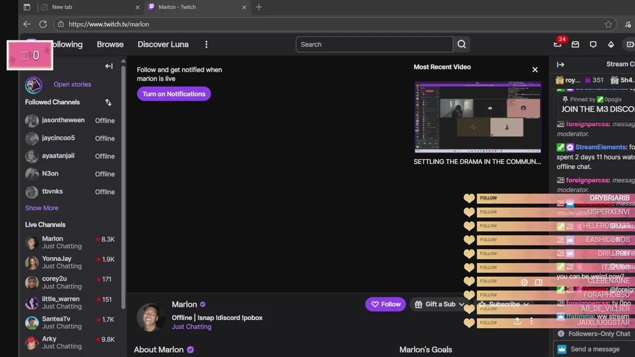Open the Just Chatting category link
Image resolution: width=635 pixels, height=357 pixels.
point(191,327)
